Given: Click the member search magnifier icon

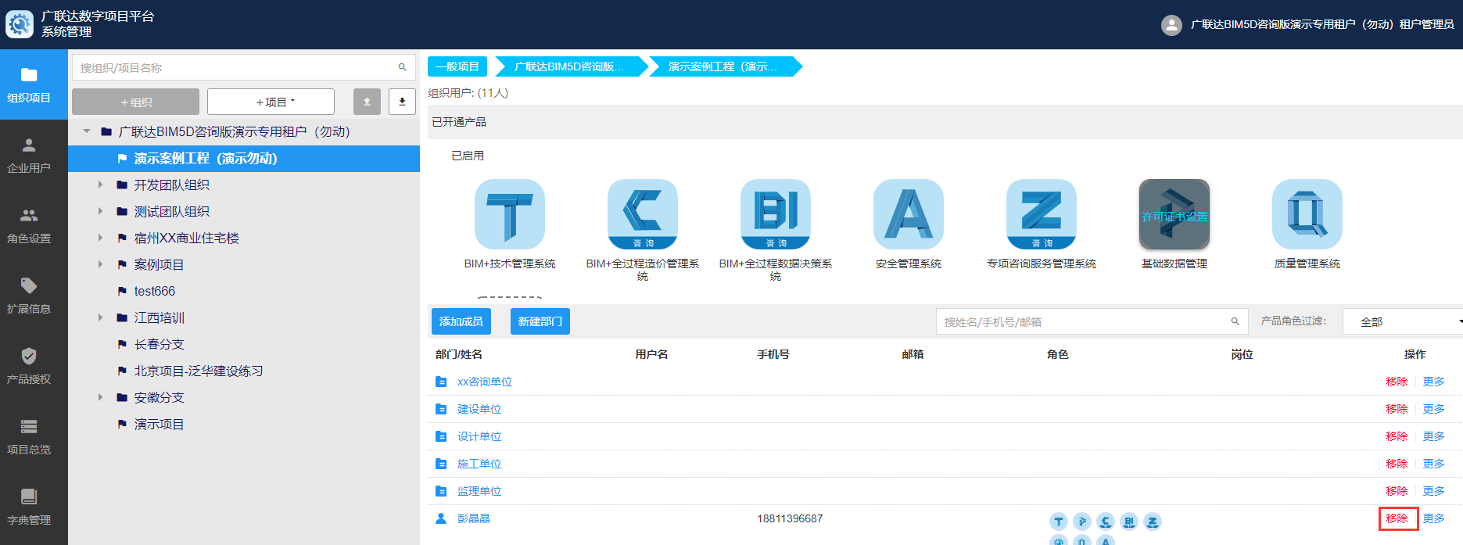Looking at the screenshot, I should [x=1235, y=321].
